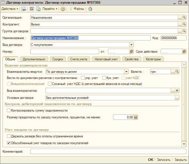Click magnifier open button for Организация
189x164 pixels.
[x=184, y=18]
